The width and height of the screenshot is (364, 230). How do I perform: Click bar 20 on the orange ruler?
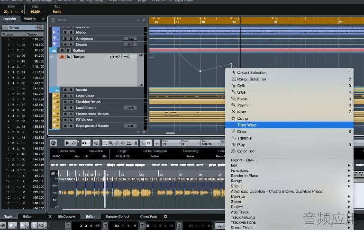[x=275, y=22]
